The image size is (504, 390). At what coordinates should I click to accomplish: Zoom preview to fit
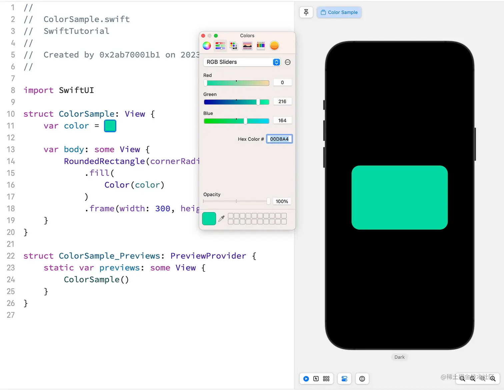(x=483, y=379)
